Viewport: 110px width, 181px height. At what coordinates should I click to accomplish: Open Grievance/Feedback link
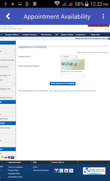tap(41, 170)
